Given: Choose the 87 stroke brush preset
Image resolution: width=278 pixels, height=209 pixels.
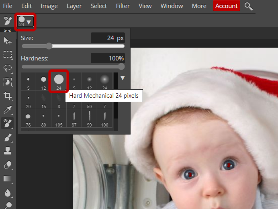Looking at the screenshot, I should pyautogui.click(x=74, y=119).
